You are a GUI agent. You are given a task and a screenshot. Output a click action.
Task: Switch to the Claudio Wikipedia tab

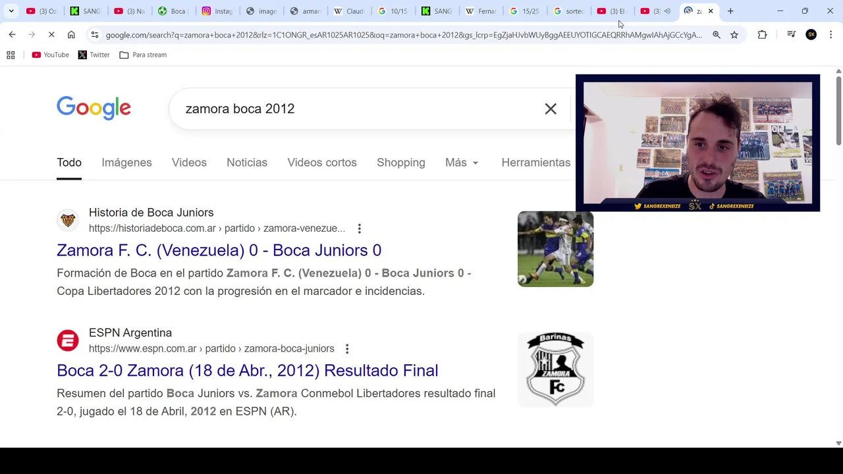tap(349, 11)
